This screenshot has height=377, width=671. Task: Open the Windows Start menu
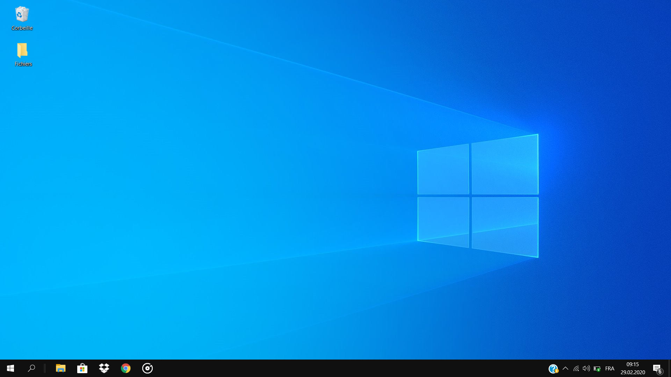[10, 368]
